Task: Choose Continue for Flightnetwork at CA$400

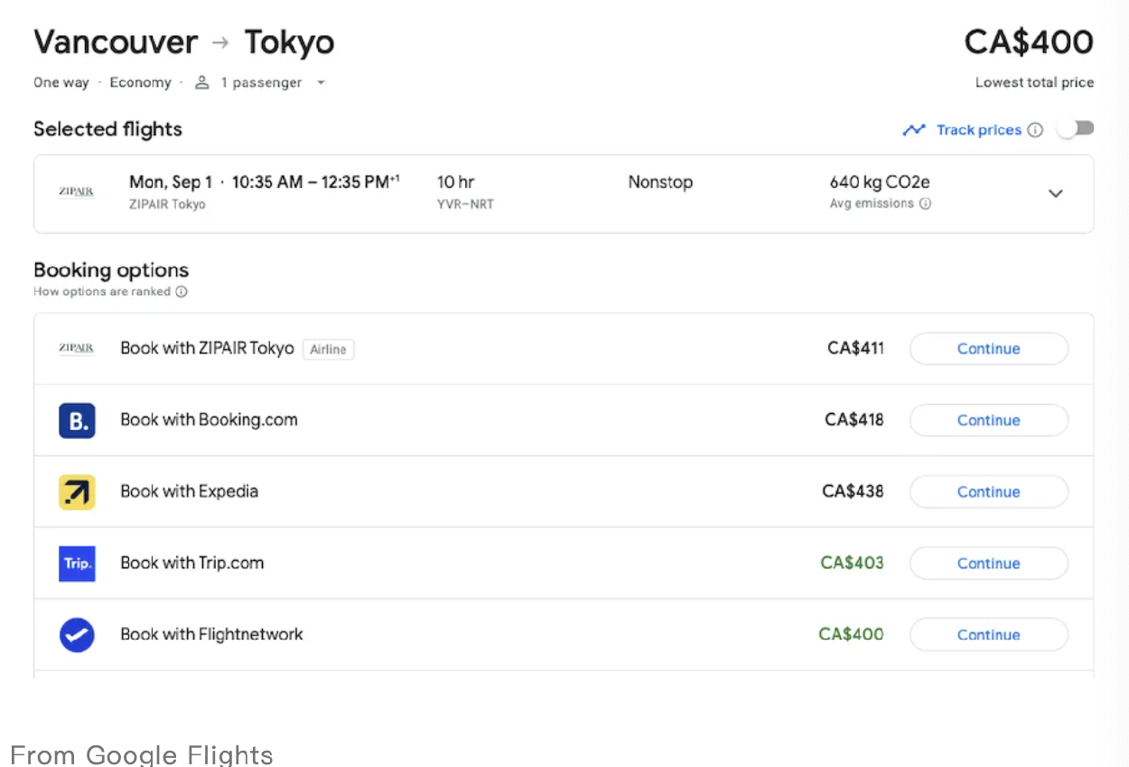Action: click(988, 635)
